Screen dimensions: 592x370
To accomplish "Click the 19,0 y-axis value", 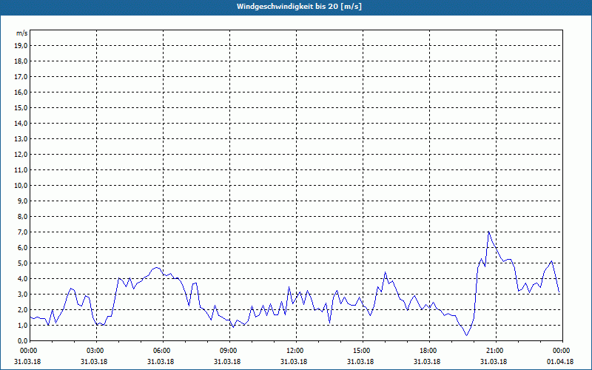I will tap(21, 46).
